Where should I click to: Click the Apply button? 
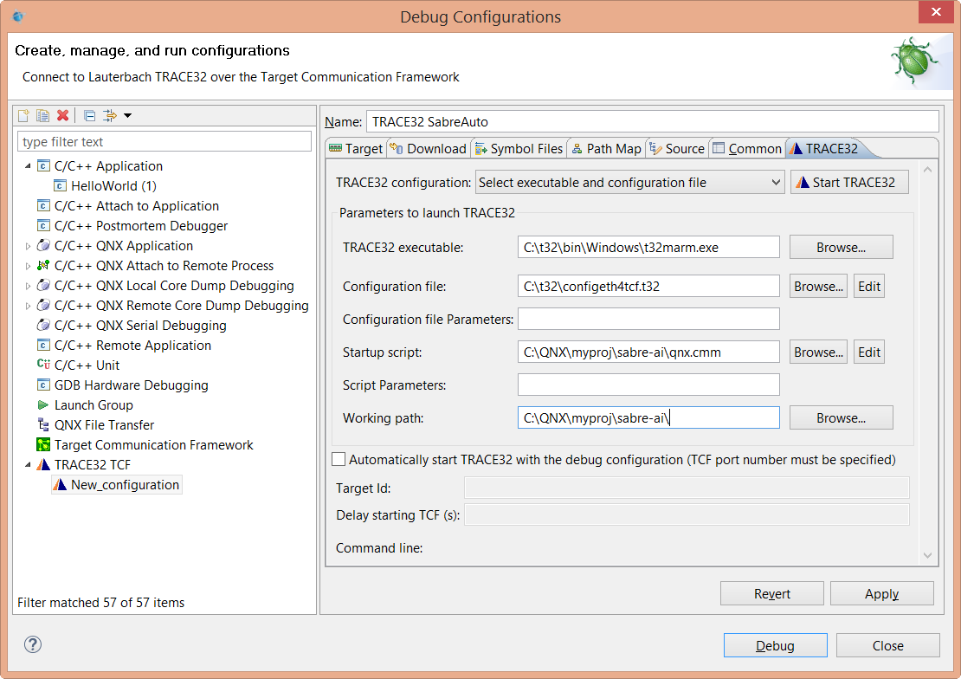point(882,594)
